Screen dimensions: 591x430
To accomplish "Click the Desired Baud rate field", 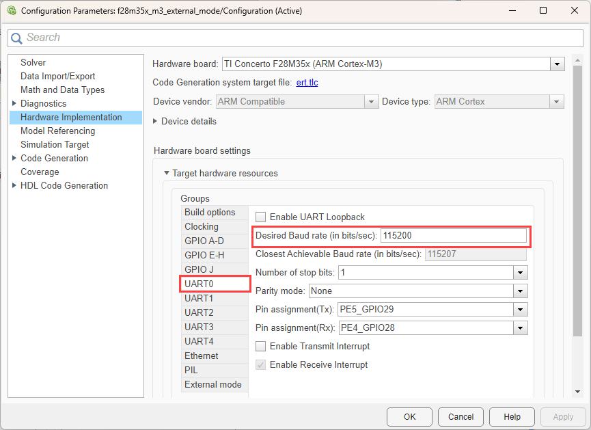I will (x=454, y=236).
